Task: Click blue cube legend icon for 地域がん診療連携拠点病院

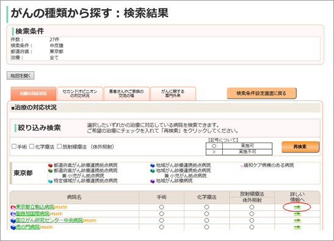Action: click(x=153, y=165)
